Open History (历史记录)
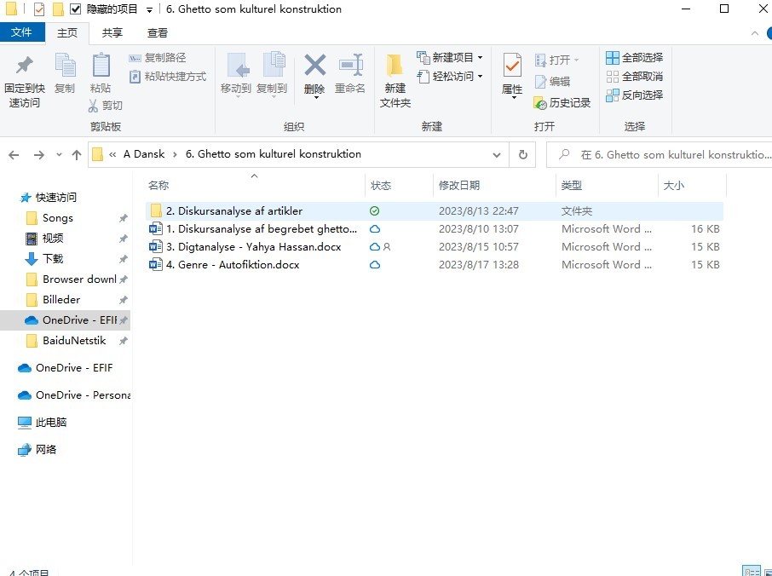772x576 pixels. tap(562, 103)
